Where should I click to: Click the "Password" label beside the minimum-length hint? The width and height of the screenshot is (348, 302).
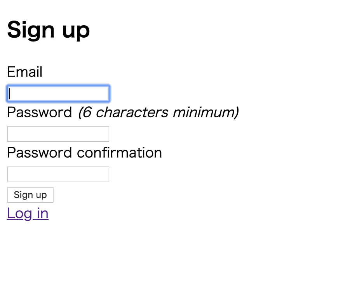(x=40, y=112)
